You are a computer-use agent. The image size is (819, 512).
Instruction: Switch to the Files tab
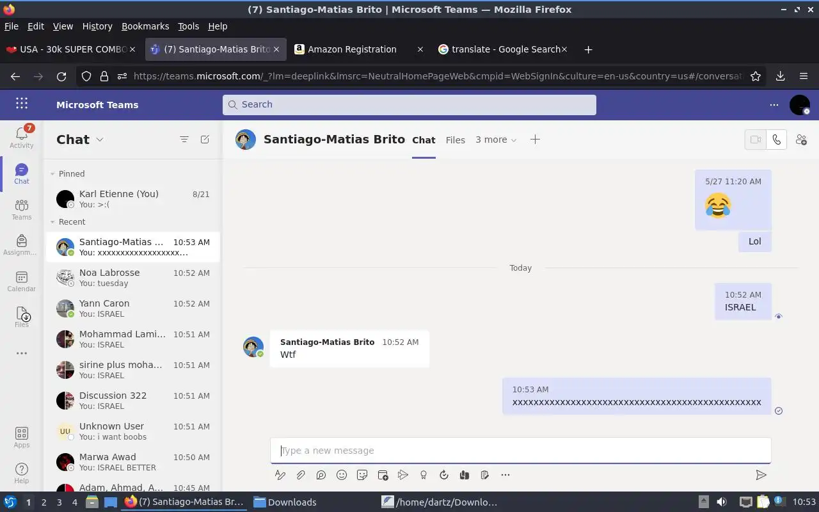tap(456, 140)
